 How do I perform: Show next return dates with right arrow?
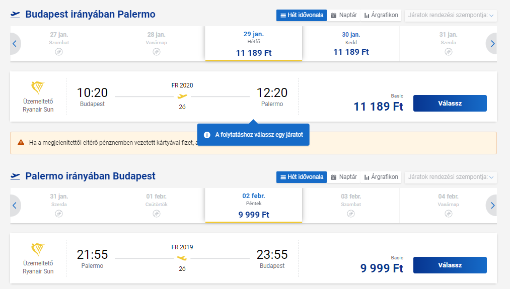(x=492, y=205)
